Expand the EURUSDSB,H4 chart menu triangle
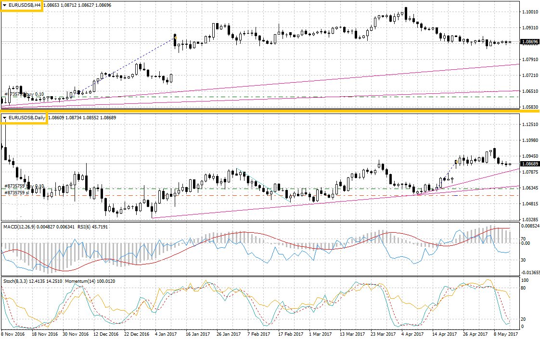The image size is (540, 341). tap(5, 5)
